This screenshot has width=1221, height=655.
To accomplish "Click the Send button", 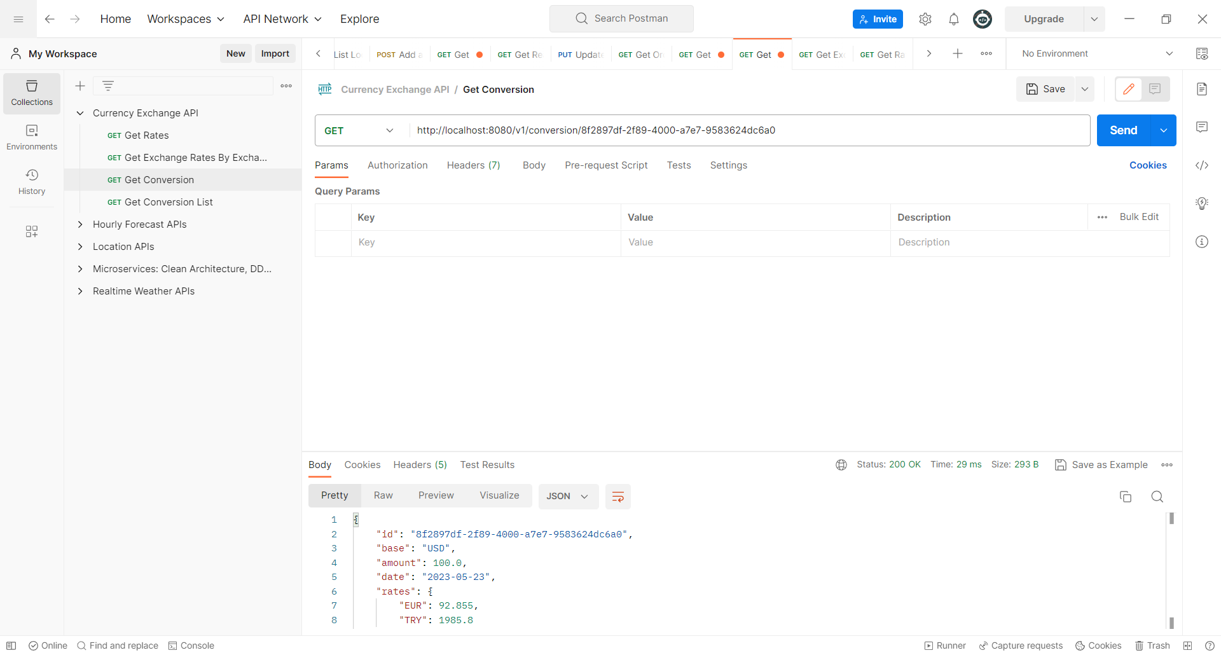I will pyautogui.click(x=1124, y=130).
